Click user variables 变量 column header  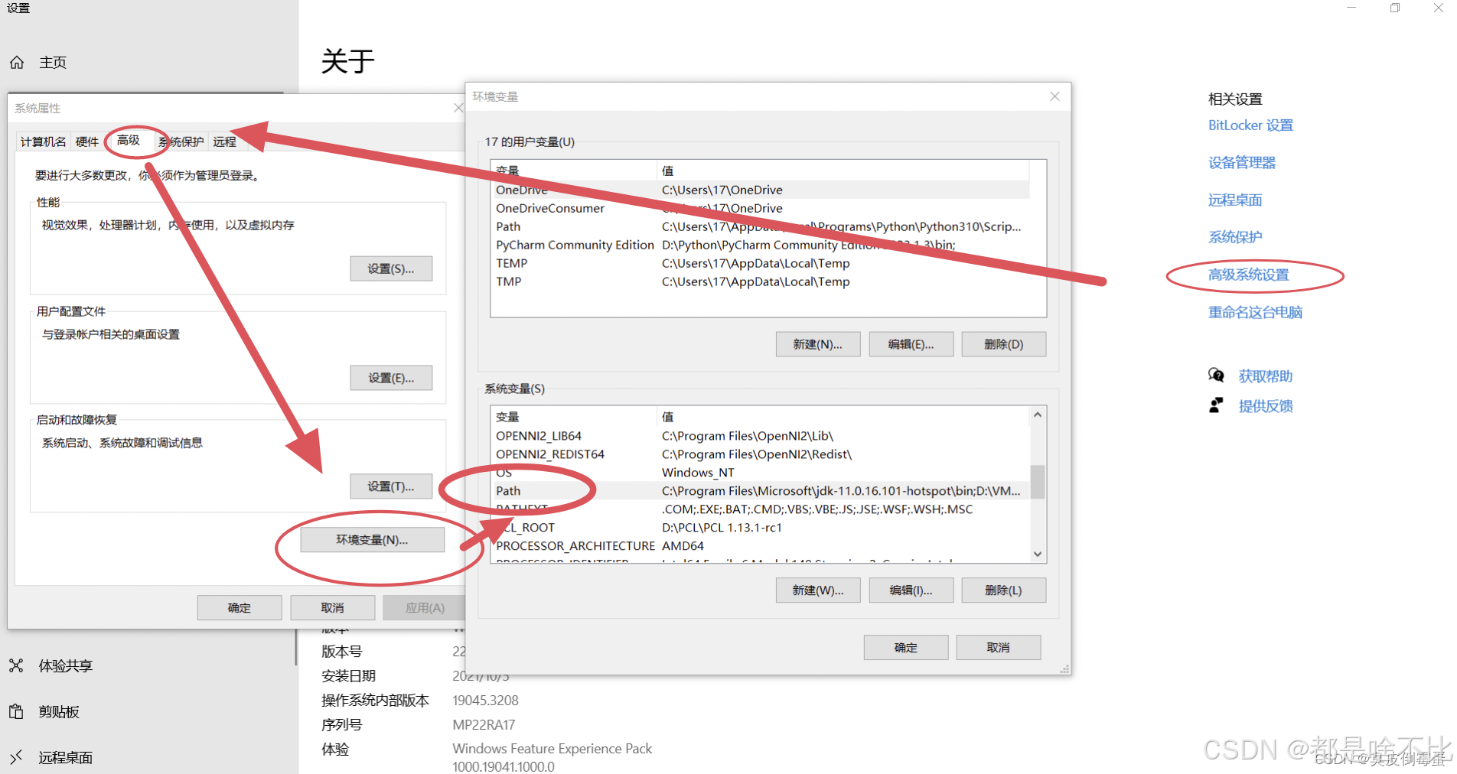pos(574,171)
